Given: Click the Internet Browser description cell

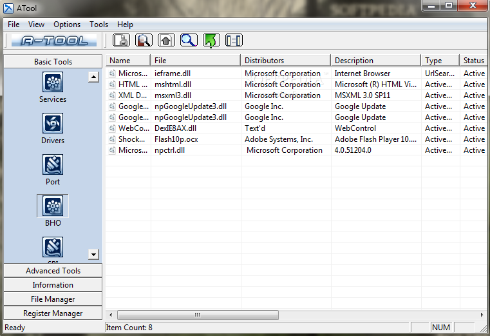Looking at the screenshot, I should coord(363,74).
